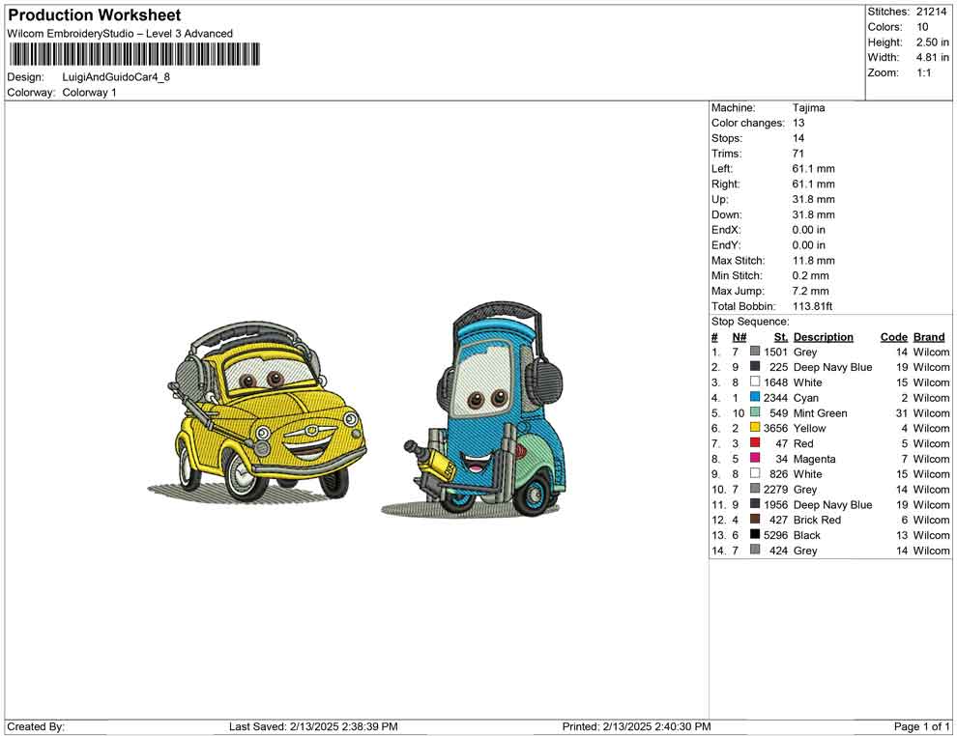Click the design name 'LuigiAndGuidoCar4_8'
Viewport: 957px width, 736px height.
(116, 77)
